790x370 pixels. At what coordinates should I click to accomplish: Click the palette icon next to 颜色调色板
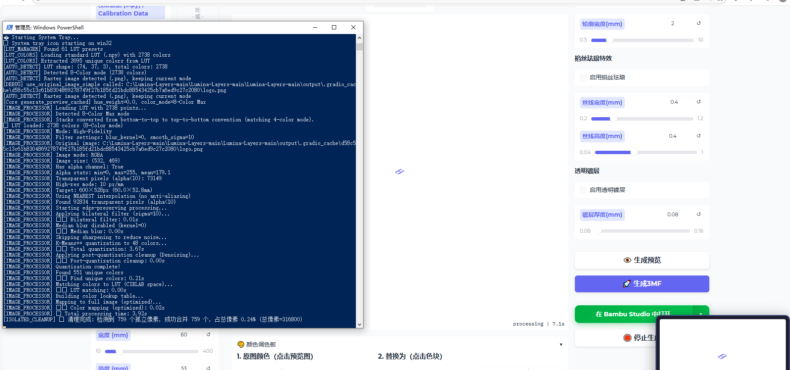coord(241,344)
